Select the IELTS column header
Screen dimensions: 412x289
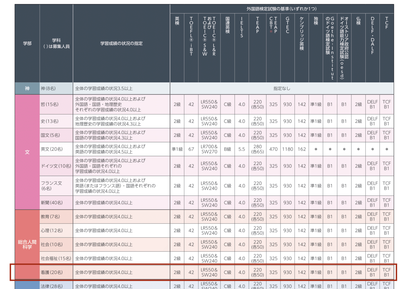click(x=242, y=27)
